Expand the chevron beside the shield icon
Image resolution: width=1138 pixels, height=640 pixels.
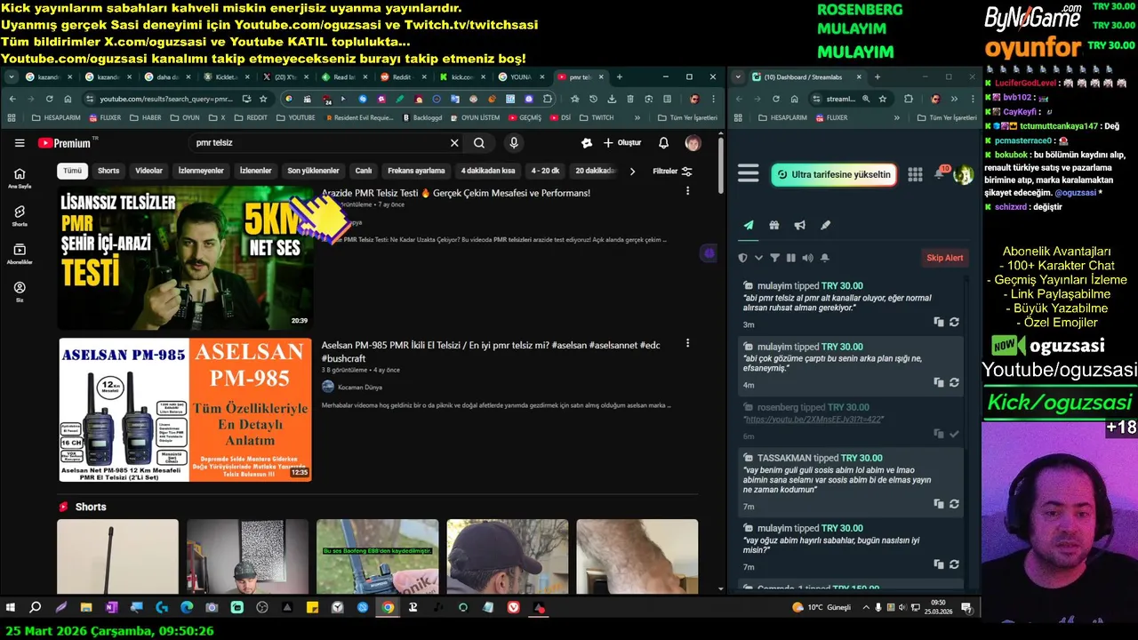(758, 258)
